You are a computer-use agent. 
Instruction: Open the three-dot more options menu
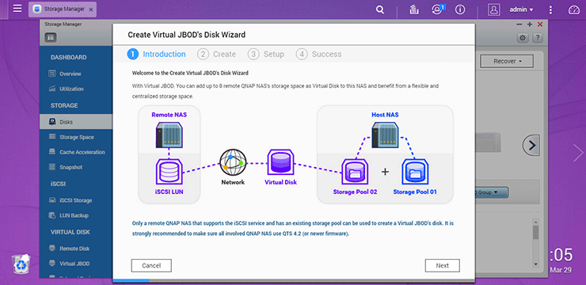[x=550, y=9]
